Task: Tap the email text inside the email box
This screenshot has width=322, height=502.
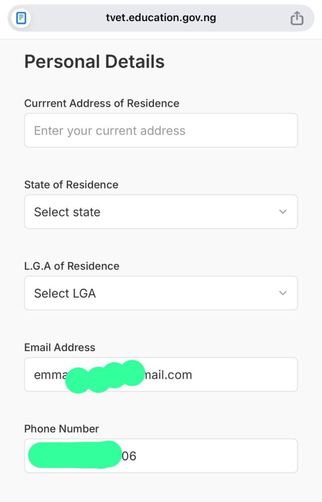Action: (x=113, y=374)
